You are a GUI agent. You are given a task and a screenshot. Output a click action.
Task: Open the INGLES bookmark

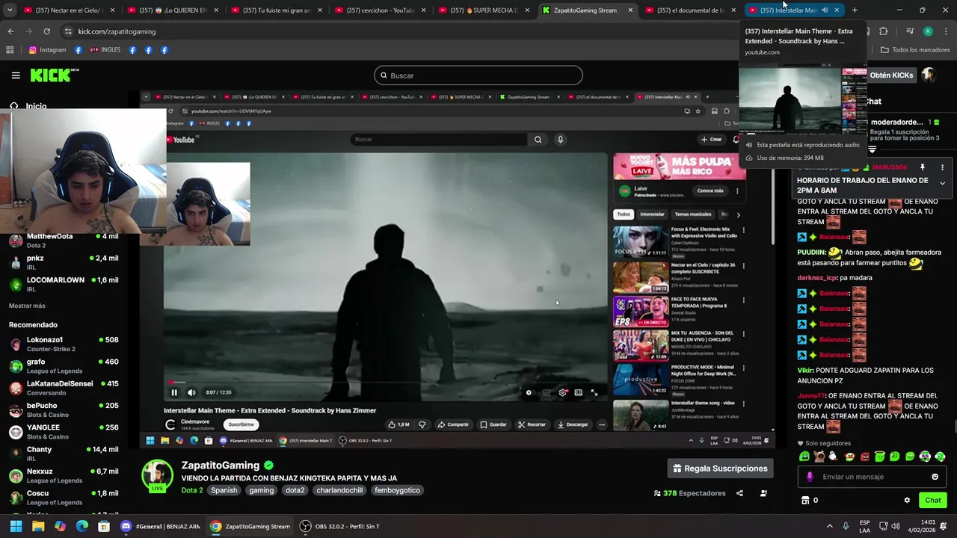coord(105,50)
